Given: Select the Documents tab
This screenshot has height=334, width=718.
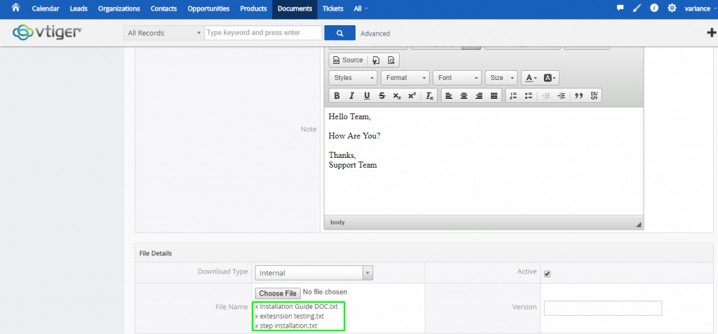Looking at the screenshot, I should pos(295,9).
